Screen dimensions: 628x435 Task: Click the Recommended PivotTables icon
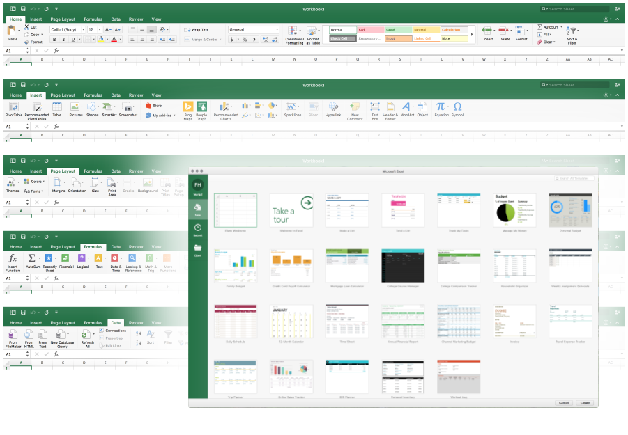click(37, 106)
